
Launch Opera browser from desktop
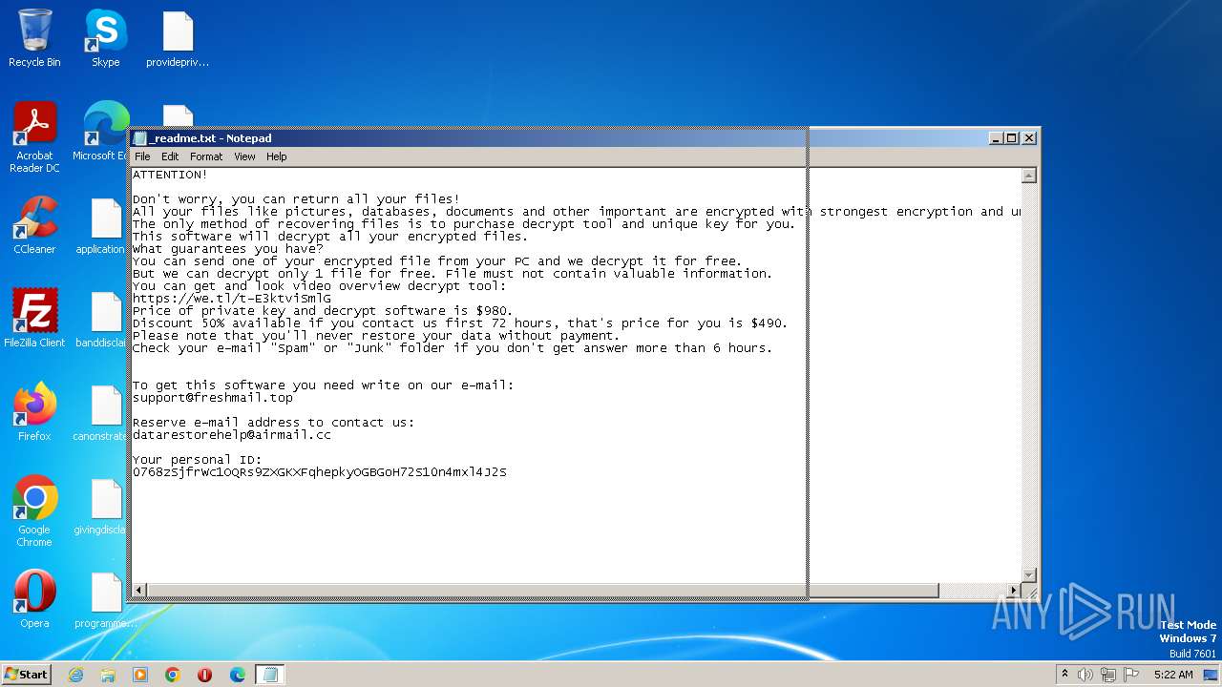[34, 599]
